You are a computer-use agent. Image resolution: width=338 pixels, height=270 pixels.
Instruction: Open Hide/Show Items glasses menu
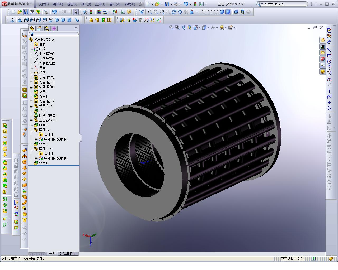(213, 27)
